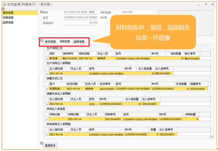Collapse the 查询条件 section expander
Viewport: 218px width, 151px height.
[42, 143]
